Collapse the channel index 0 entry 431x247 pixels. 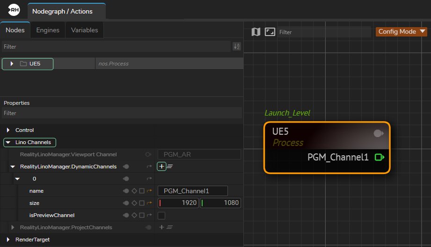click(x=17, y=179)
